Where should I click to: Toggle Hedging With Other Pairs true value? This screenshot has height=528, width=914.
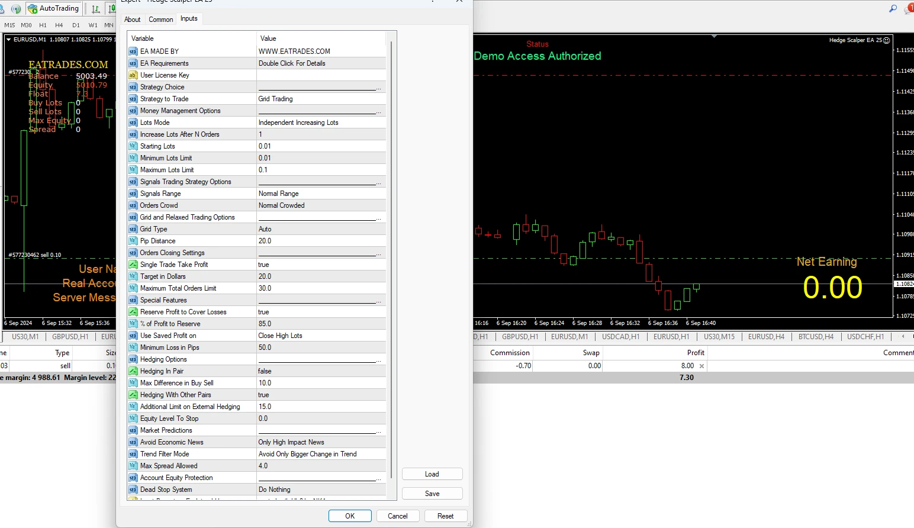pyautogui.click(x=321, y=395)
